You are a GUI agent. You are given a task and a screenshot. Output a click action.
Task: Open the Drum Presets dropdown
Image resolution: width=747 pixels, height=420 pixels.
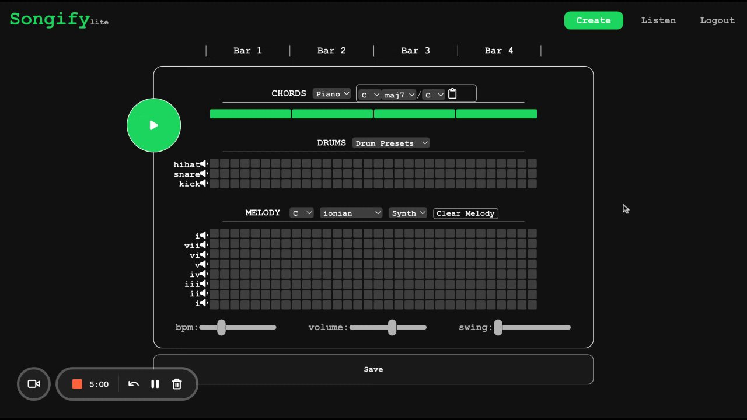click(391, 143)
